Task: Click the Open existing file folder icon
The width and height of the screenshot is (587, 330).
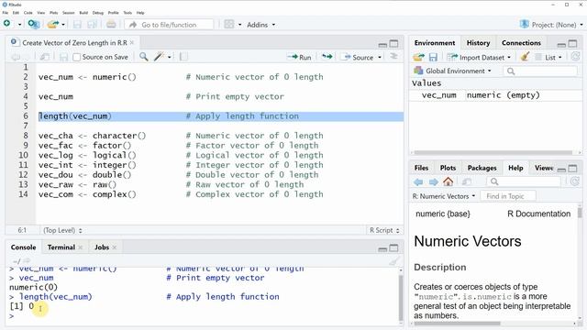Action: (53, 25)
